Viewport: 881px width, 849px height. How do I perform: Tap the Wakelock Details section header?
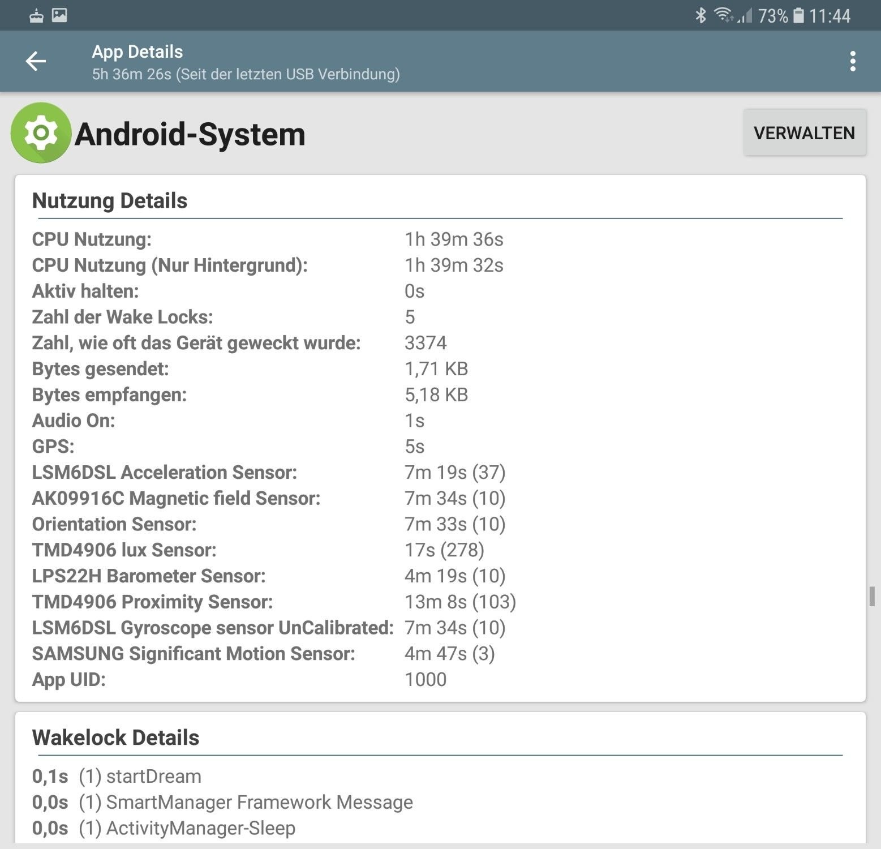(116, 738)
